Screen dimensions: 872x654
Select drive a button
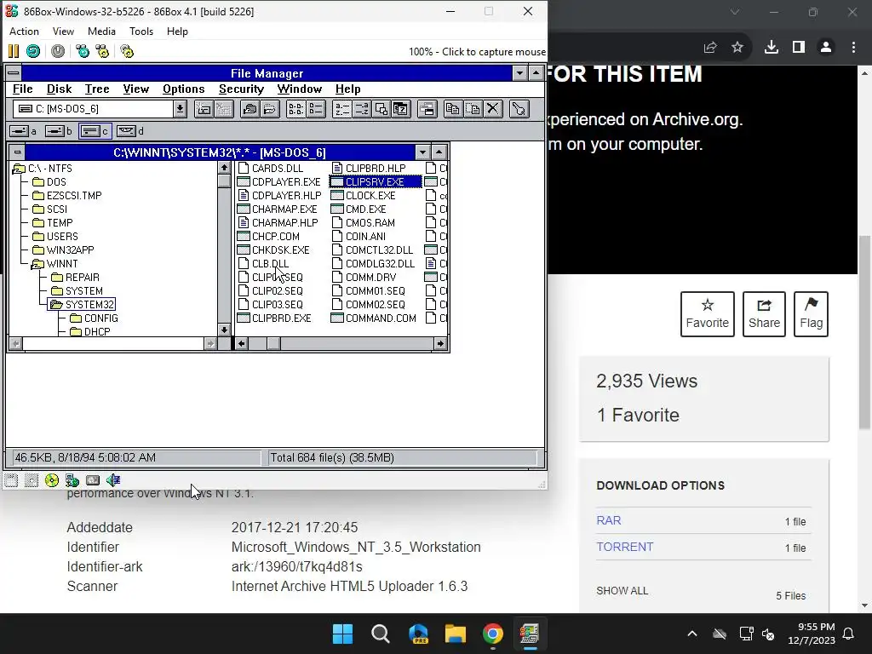point(23,131)
